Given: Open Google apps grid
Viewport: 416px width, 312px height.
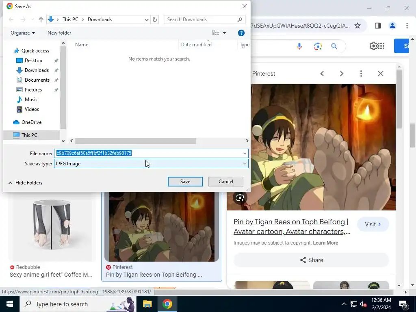Looking at the screenshot, I should tap(381, 46).
